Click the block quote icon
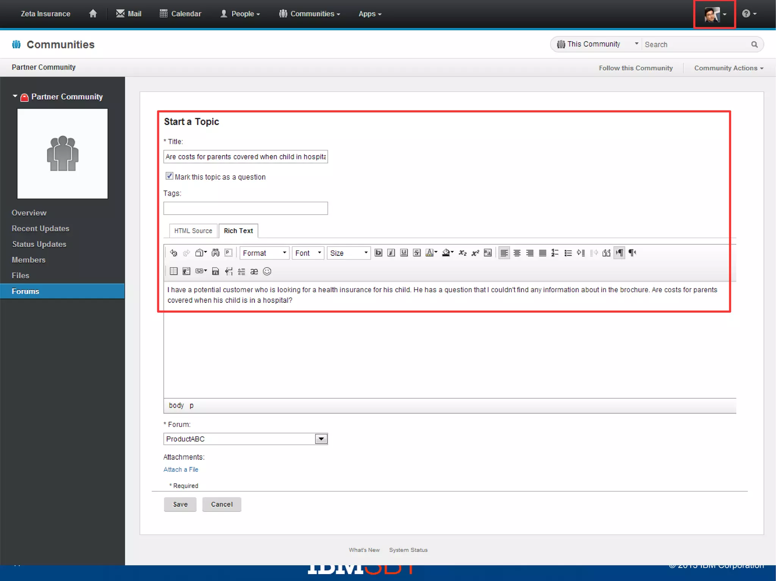 (606, 253)
